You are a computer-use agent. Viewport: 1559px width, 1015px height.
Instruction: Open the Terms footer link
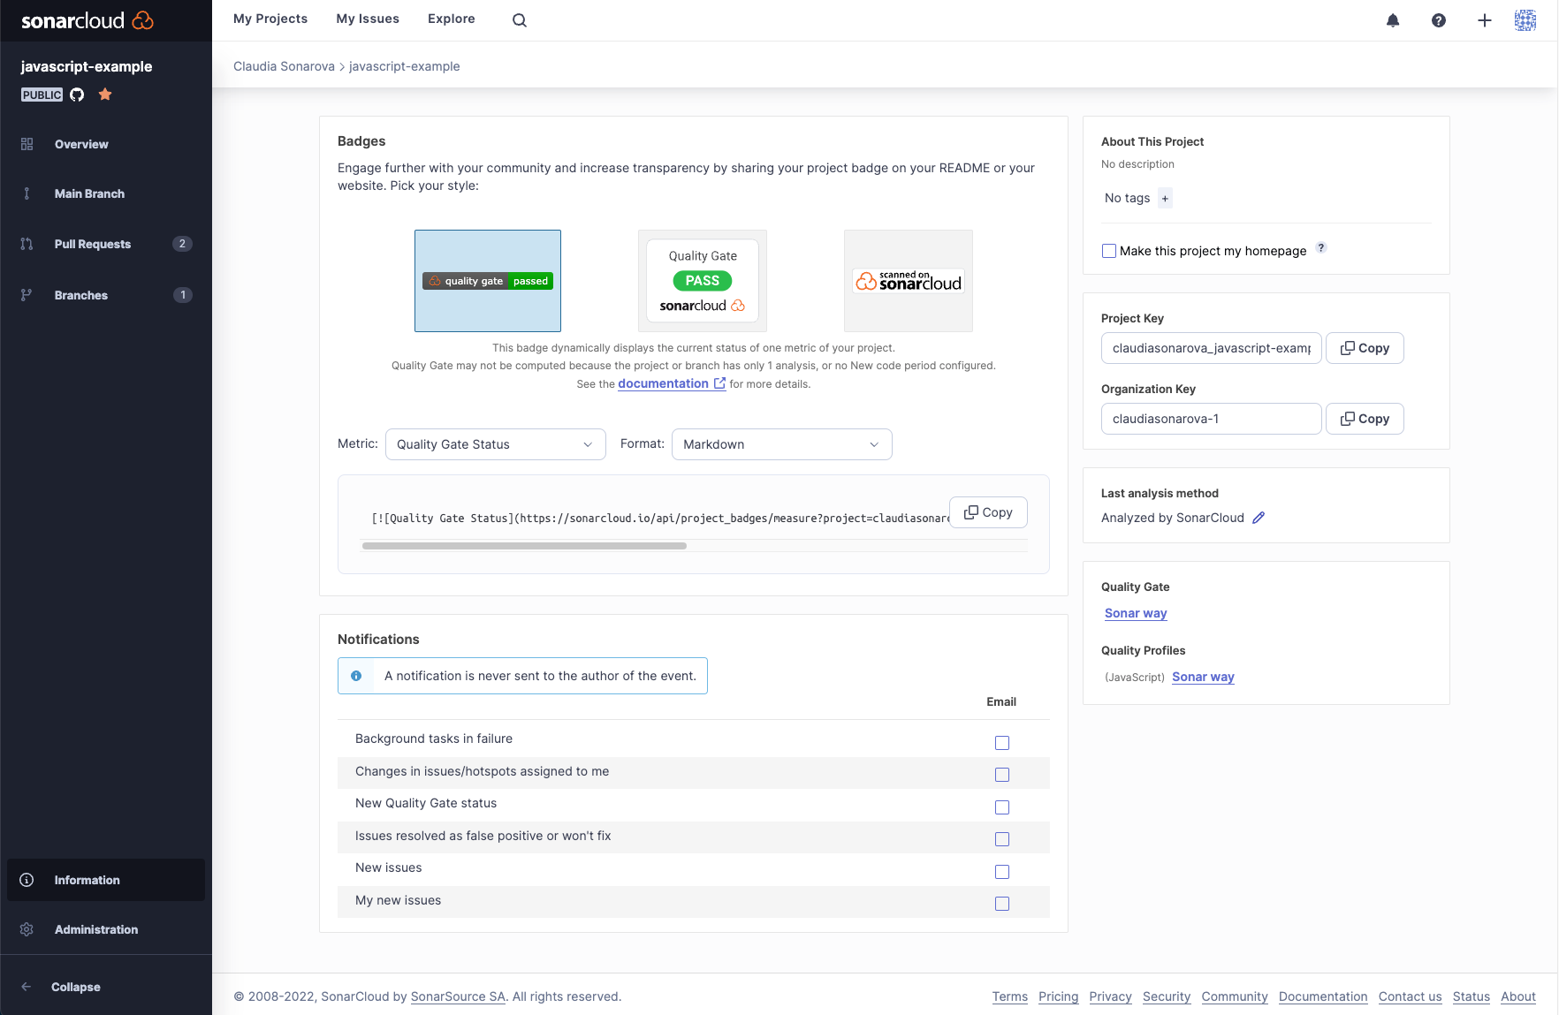[1009, 996]
